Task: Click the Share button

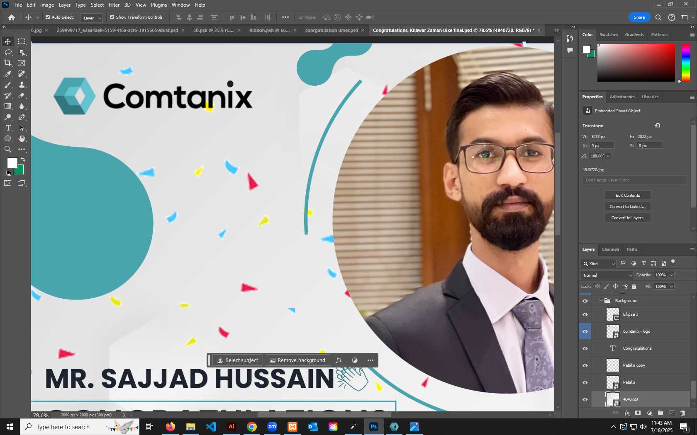Action: [x=639, y=17]
